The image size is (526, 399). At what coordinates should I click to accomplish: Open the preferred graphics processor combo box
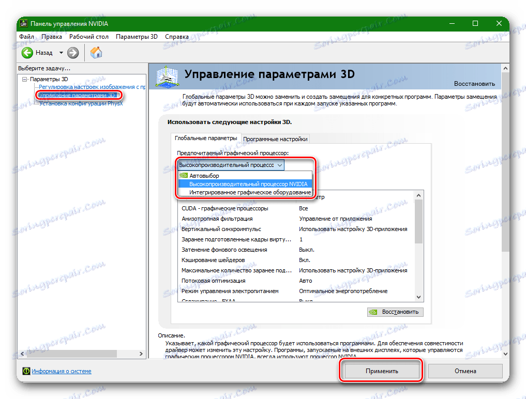coord(231,165)
